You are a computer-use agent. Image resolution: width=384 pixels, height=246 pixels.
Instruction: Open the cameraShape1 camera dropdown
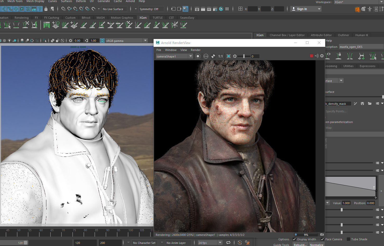click(174, 56)
